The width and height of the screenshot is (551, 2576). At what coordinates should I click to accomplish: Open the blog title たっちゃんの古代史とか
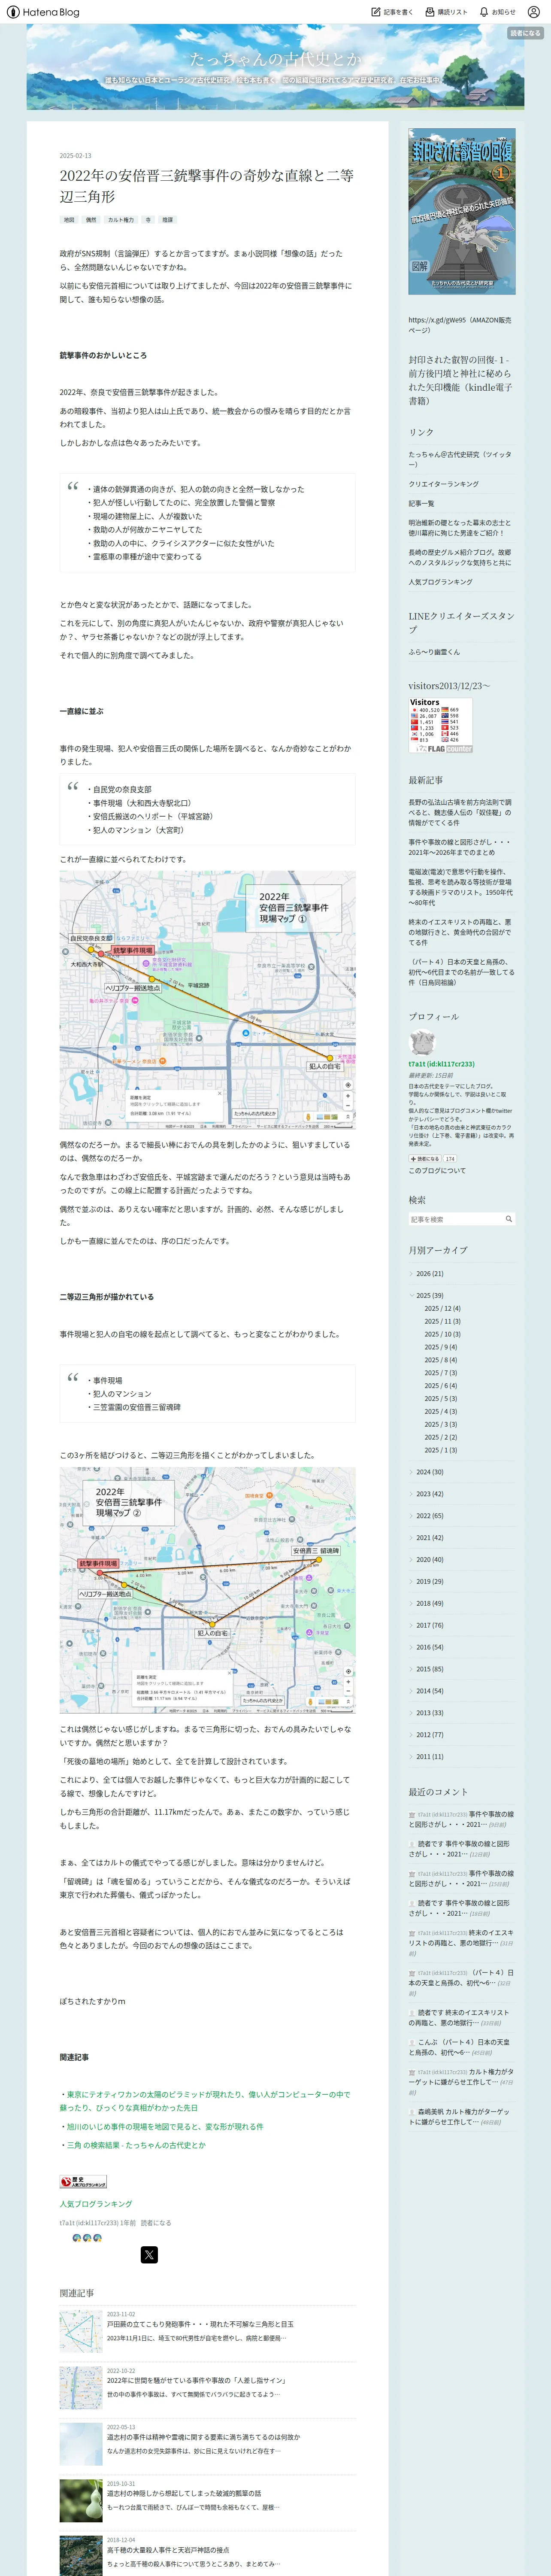point(275,59)
